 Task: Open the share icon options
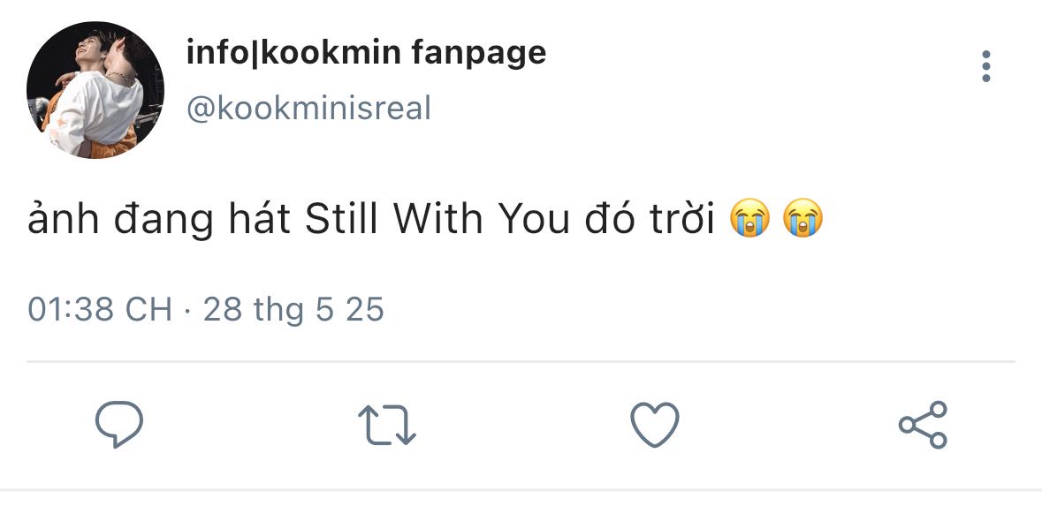(923, 425)
